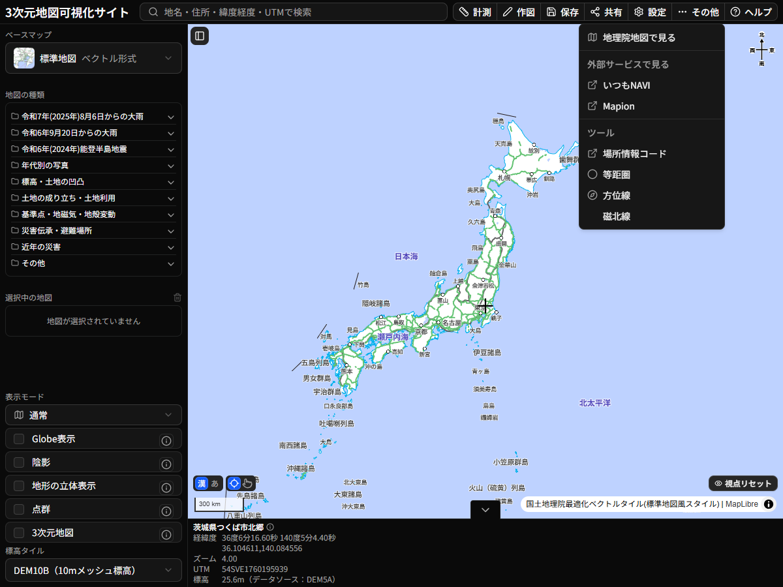Open いつもNAVI external link
Screen dimensions: 783x587
pyautogui.click(x=652, y=85)
